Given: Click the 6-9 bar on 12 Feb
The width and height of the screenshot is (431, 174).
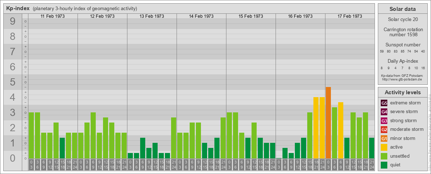Looking at the screenshot, I should [x=93, y=136].
